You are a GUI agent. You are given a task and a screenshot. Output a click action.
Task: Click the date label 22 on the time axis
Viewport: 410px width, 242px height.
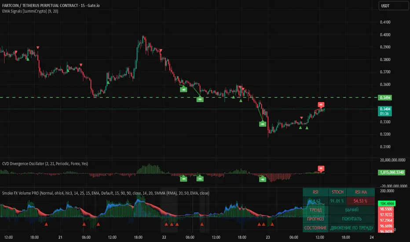pos(164,237)
